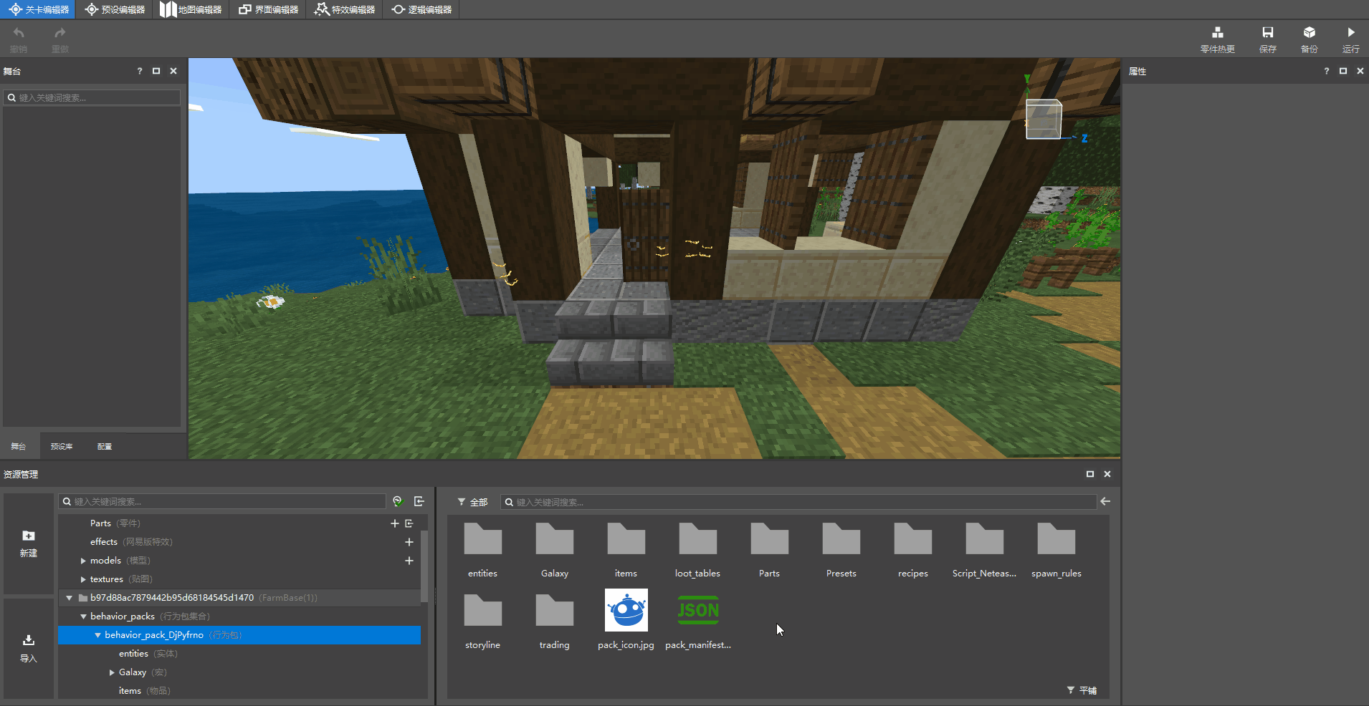1369x706 pixels.
Task: Collapse the b97d88ac7879442b95d68184545d1470 project node
Action: coord(70,598)
